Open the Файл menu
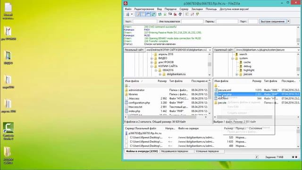This screenshot has height=170, width=302. pos(128,9)
